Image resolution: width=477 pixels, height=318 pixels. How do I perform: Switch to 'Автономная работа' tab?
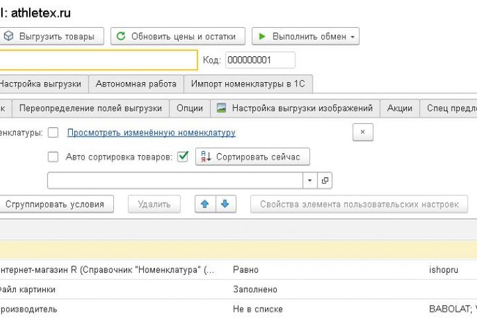tap(136, 83)
